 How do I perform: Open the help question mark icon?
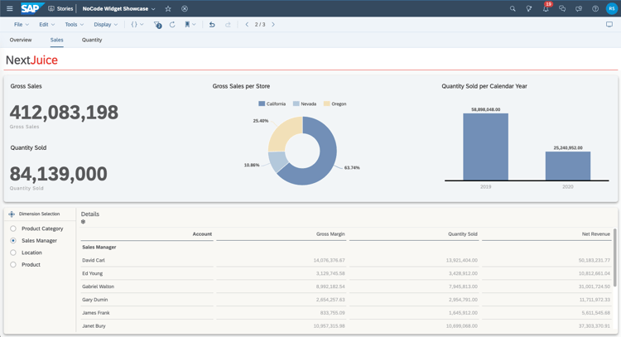pyautogui.click(x=595, y=8)
